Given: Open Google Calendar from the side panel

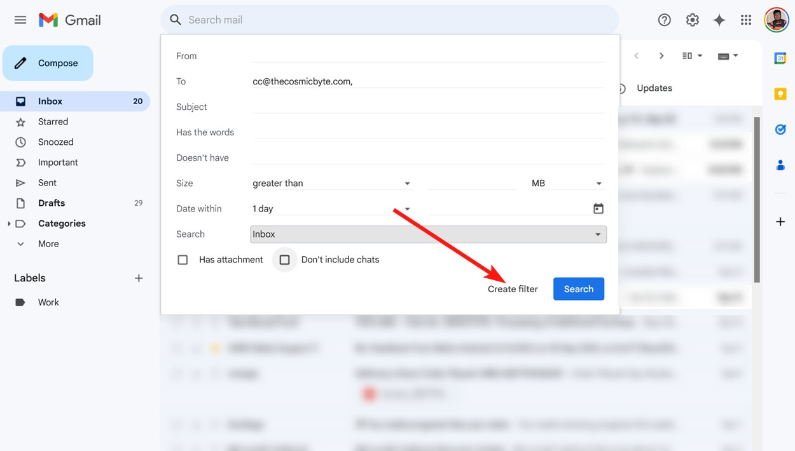Looking at the screenshot, I should 780,57.
